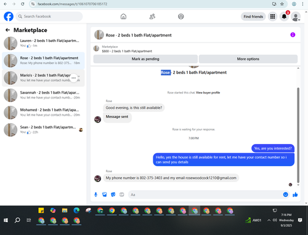Open the notifications bell

pyautogui.click(x=284, y=17)
